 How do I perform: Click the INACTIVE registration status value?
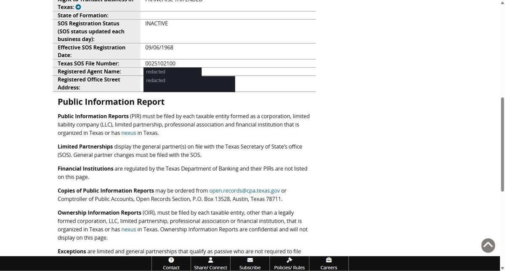tap(157, 24)
